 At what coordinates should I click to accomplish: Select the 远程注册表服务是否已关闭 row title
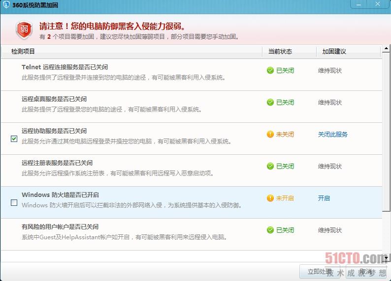57,163
